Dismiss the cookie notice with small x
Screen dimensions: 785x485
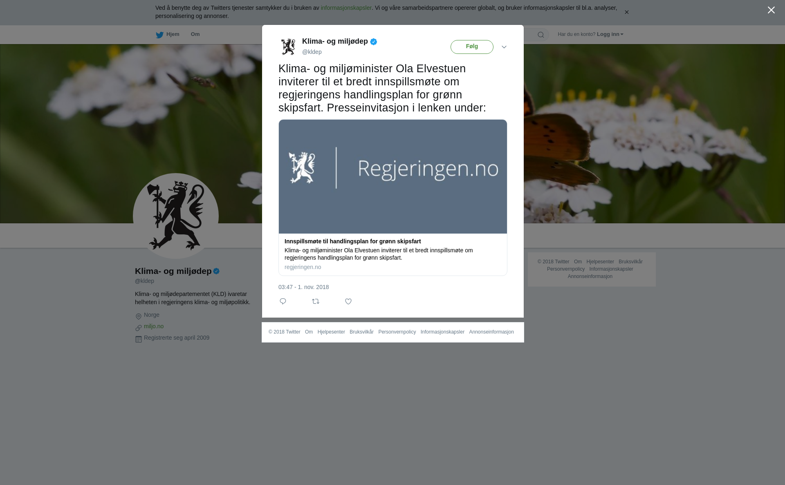626,12
